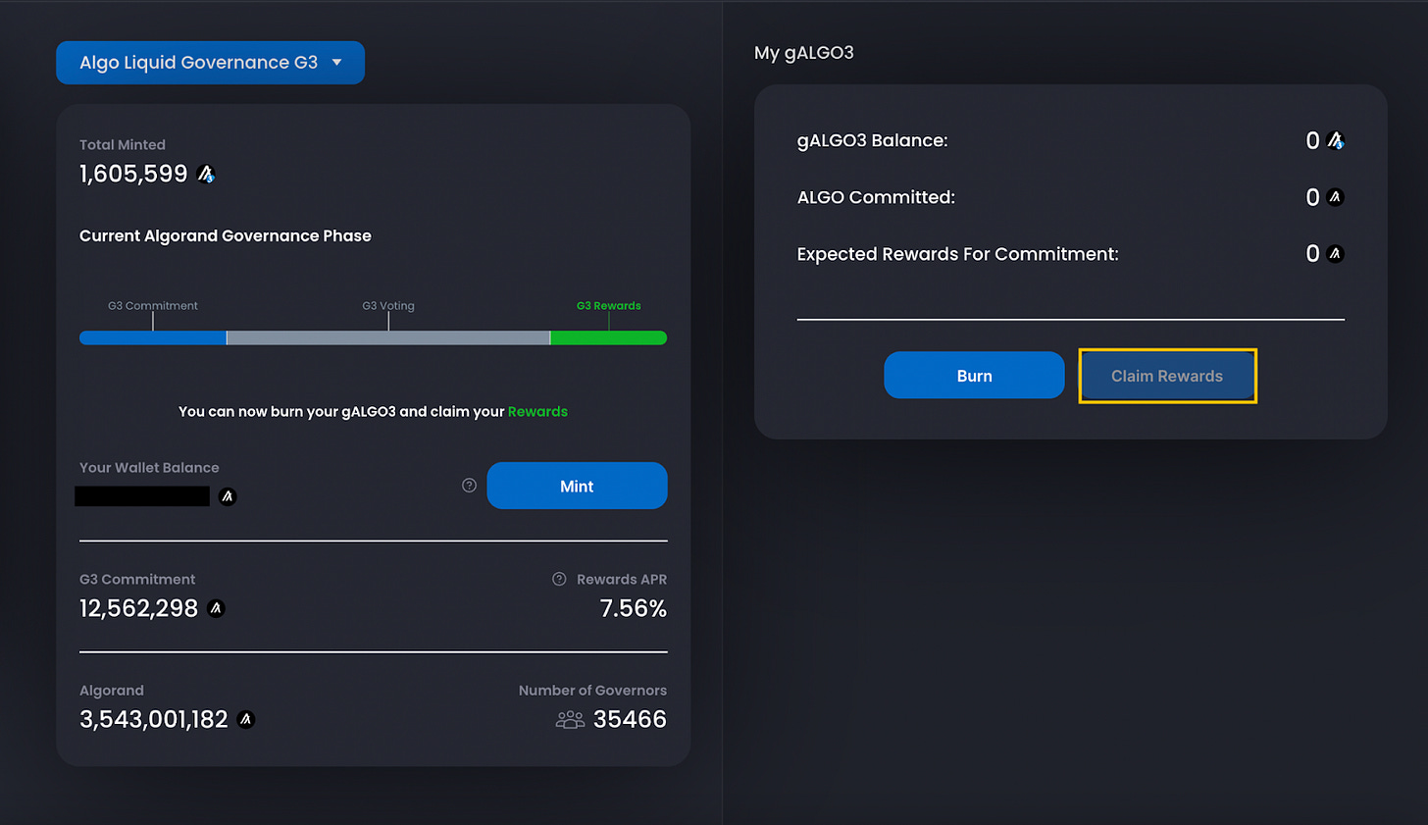Click the Burn button

(974, 376)
